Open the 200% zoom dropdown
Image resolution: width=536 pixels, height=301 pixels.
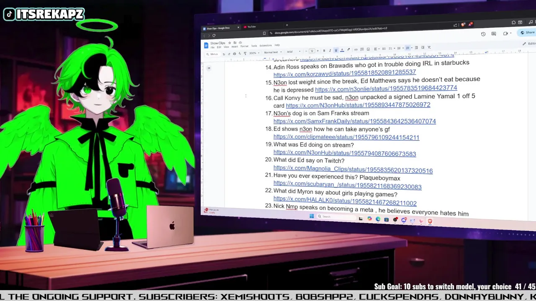[254, 53]
